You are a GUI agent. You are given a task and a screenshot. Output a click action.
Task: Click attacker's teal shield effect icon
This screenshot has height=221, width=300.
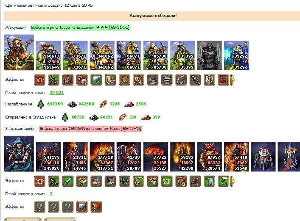click(x=96, y=80)
